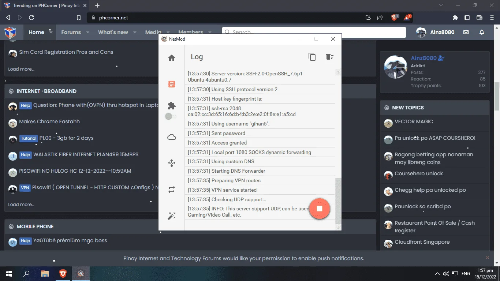Open 'Sim Card Registration Pros and Cons' thread
Viewport: 500px width, 281px height.
pyautogui.click(x=66, y=52)
